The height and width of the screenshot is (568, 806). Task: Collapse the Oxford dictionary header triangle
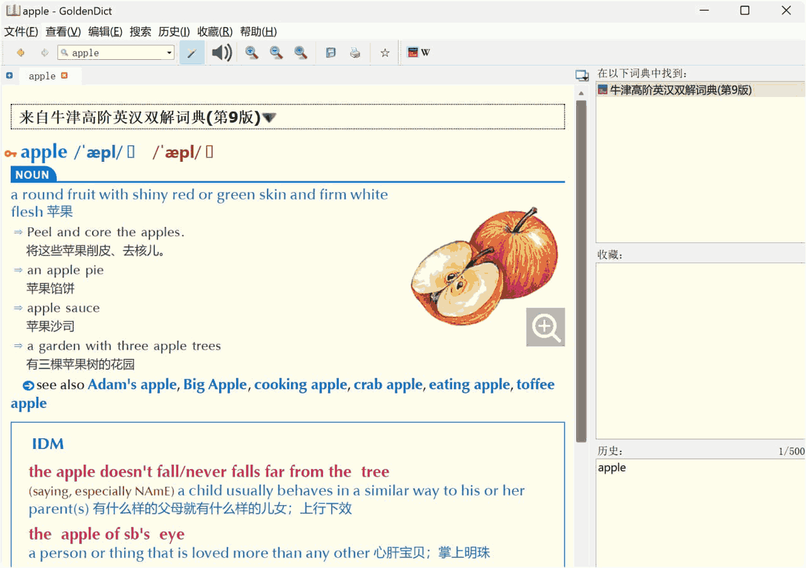pyautogui.click(x=269, y=118)
